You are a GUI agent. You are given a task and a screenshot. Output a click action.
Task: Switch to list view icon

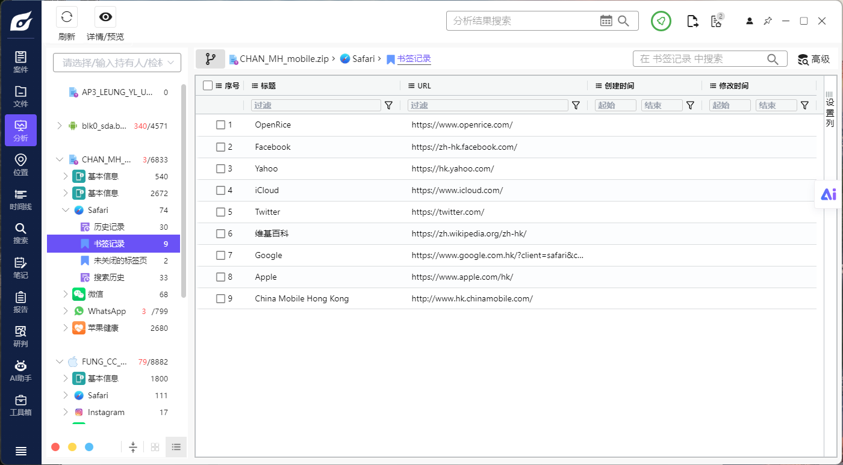coord(176,447)
